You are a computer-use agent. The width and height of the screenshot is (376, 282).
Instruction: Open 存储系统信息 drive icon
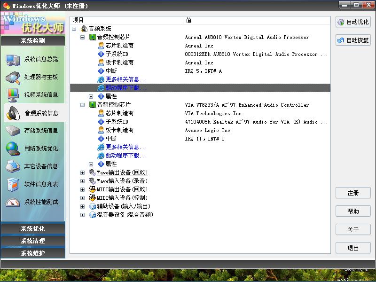pyautogui.click(x=13, y=131)
